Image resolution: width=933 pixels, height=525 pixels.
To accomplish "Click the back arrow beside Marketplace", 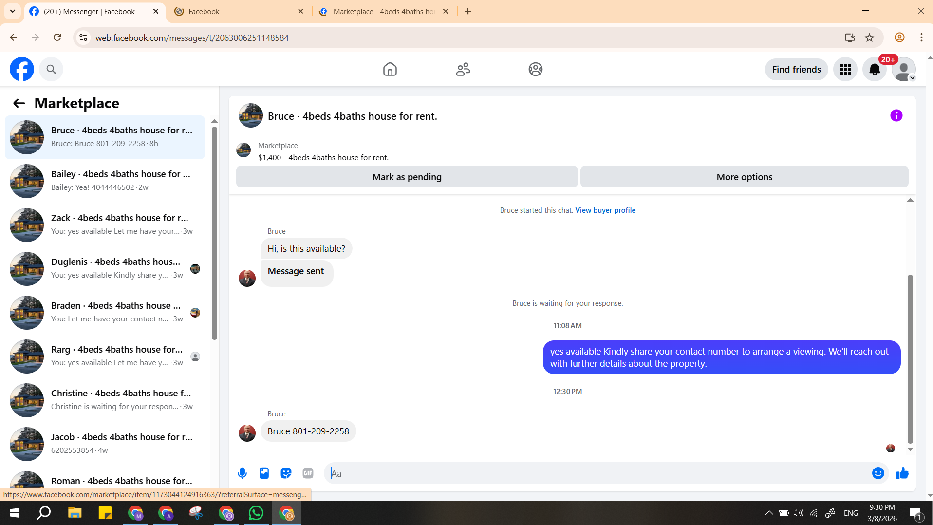I will point(19,103).
